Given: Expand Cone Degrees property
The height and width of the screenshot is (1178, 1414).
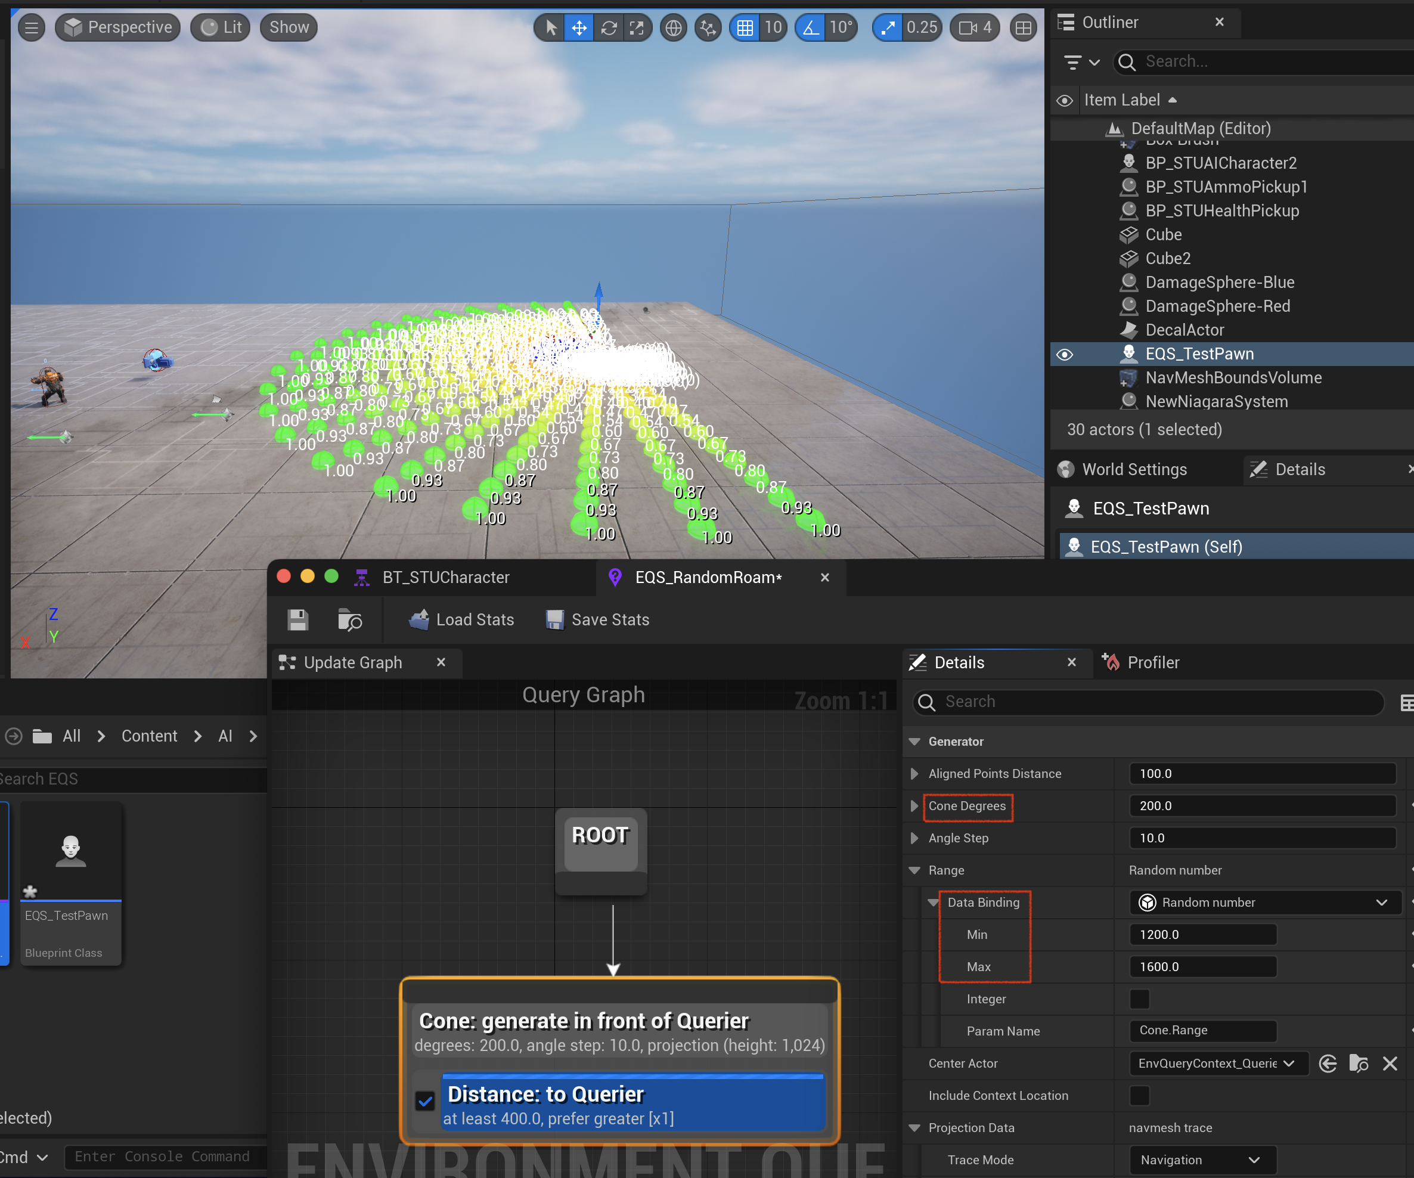Looking at the screenshot, I should point(914,806).
